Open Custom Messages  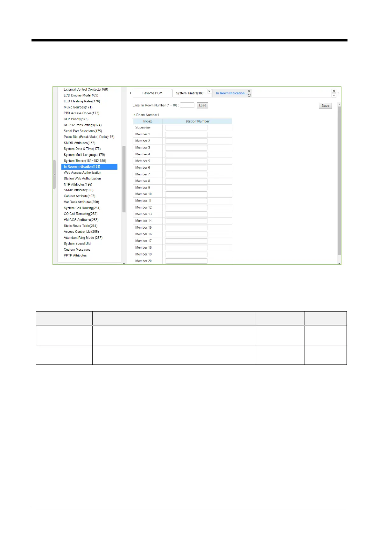(77, 250)
